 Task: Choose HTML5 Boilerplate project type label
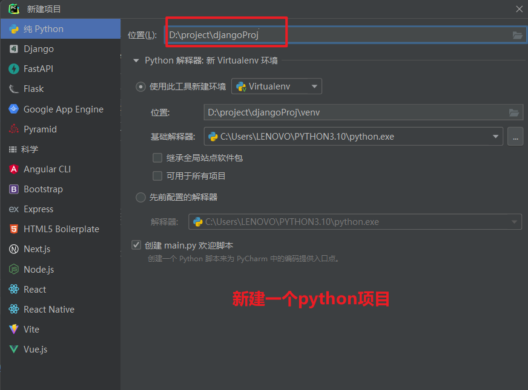[x=61, y=229]
